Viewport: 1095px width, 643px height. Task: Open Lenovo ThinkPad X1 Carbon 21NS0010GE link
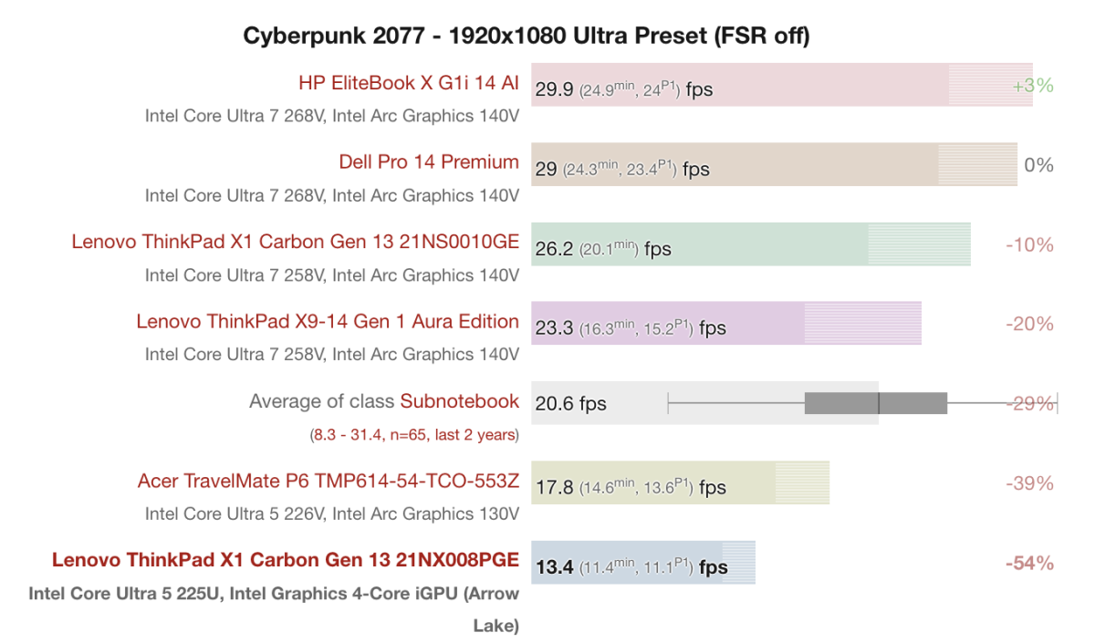tap(295, 242)
